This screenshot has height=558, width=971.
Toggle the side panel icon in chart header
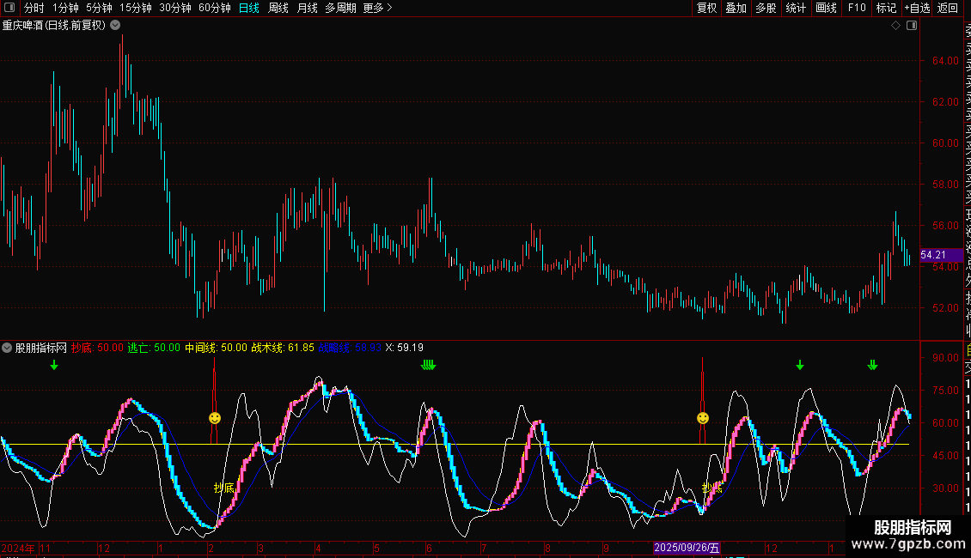[912, 26]
